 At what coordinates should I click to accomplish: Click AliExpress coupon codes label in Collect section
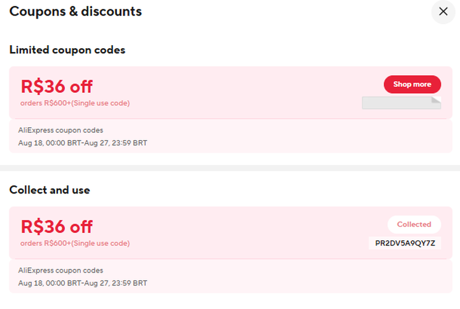coord(61,271)
